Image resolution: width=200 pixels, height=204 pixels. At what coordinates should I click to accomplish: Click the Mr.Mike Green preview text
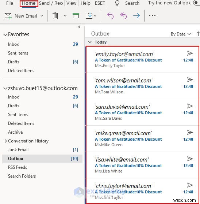(x=109, y=145)
